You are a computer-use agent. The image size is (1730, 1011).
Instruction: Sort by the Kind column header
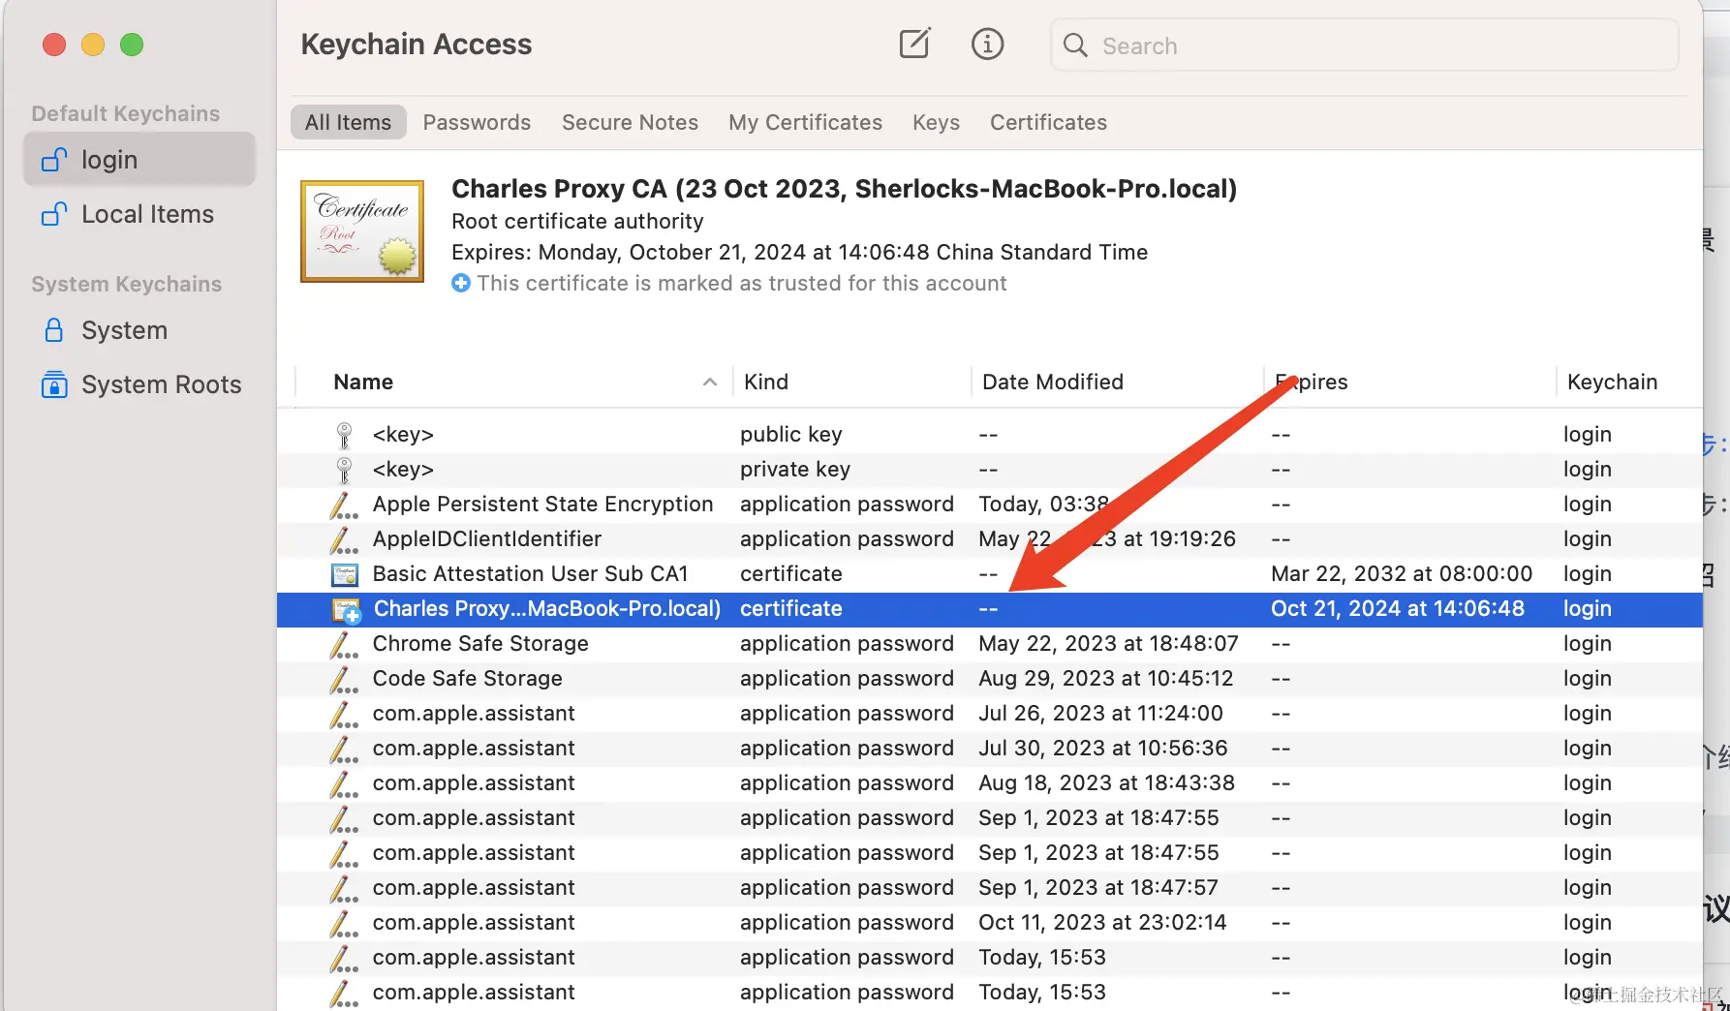766,382
